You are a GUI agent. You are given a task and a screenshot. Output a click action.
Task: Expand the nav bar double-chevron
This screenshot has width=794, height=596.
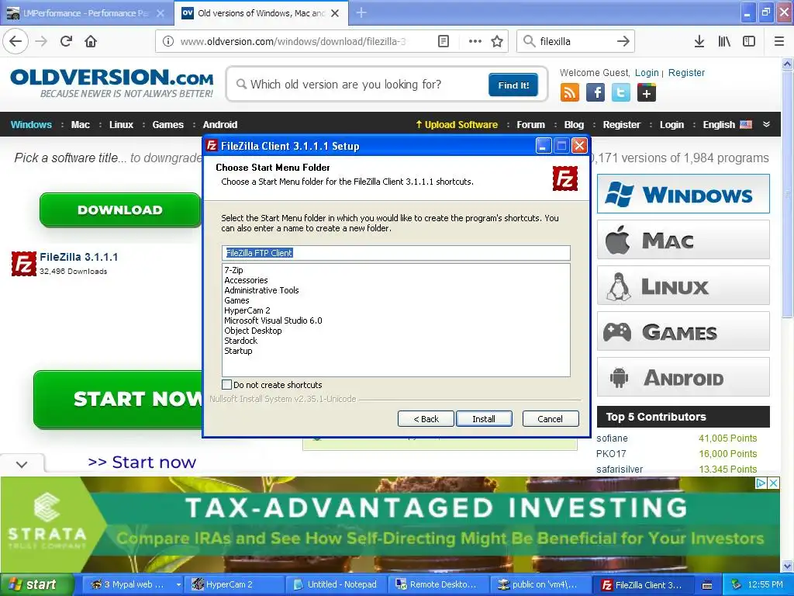[766, 124]
